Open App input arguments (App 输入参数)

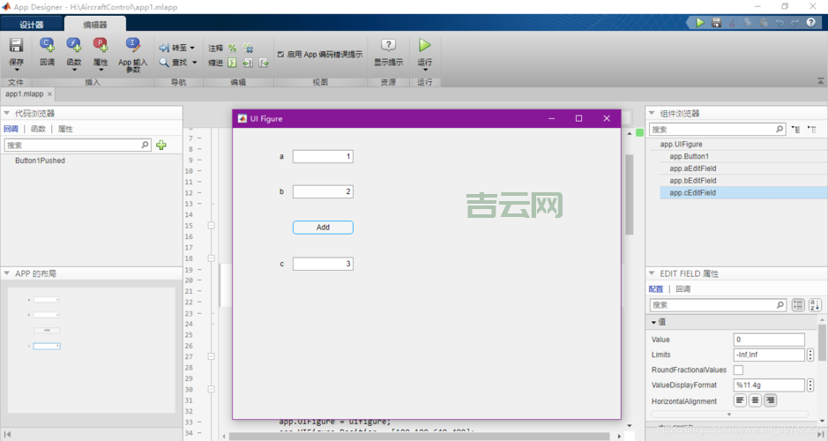tap(132, 45)
